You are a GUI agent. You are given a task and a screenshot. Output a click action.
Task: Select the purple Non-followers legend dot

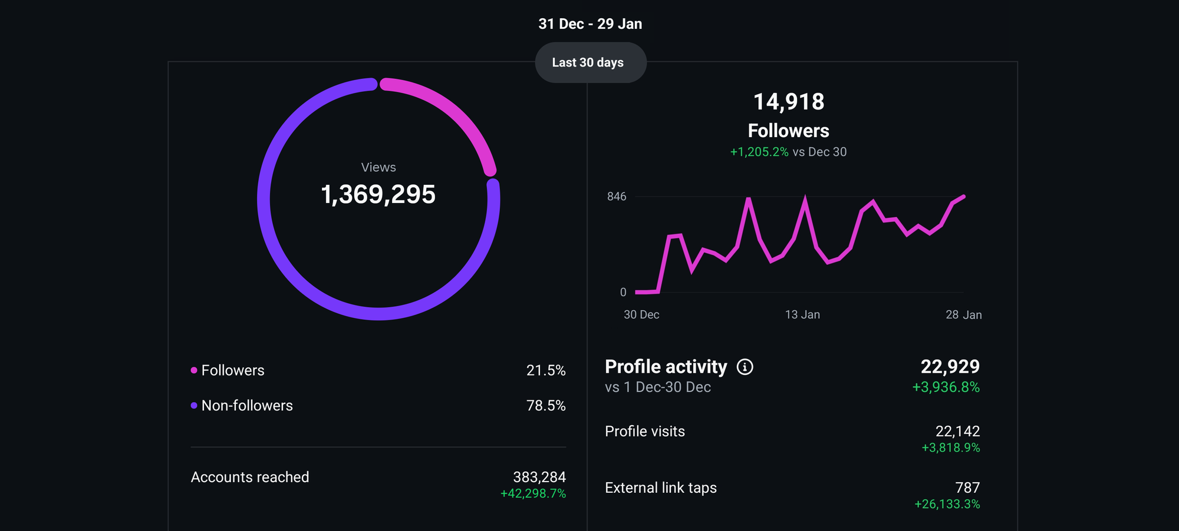point(194,406)
